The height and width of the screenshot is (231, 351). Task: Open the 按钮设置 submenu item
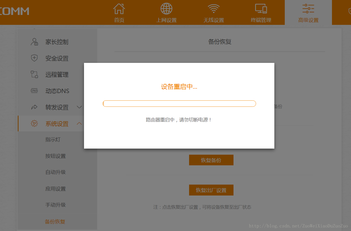[56, 156]
